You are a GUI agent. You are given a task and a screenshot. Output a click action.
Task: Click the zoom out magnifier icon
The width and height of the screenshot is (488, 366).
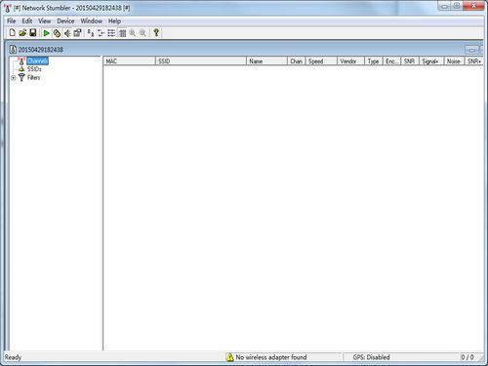(142, 33)
